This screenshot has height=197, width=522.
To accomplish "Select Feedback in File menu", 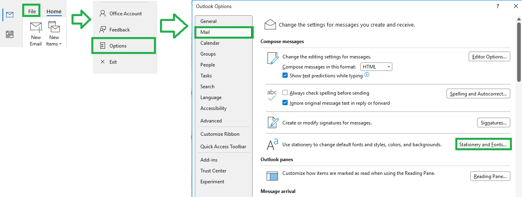I will [120, 29].
